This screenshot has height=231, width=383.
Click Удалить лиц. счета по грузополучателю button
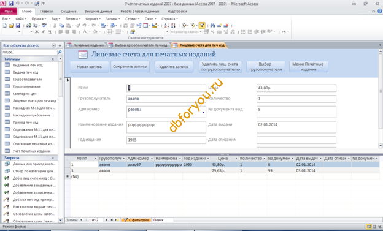[220, 67]
